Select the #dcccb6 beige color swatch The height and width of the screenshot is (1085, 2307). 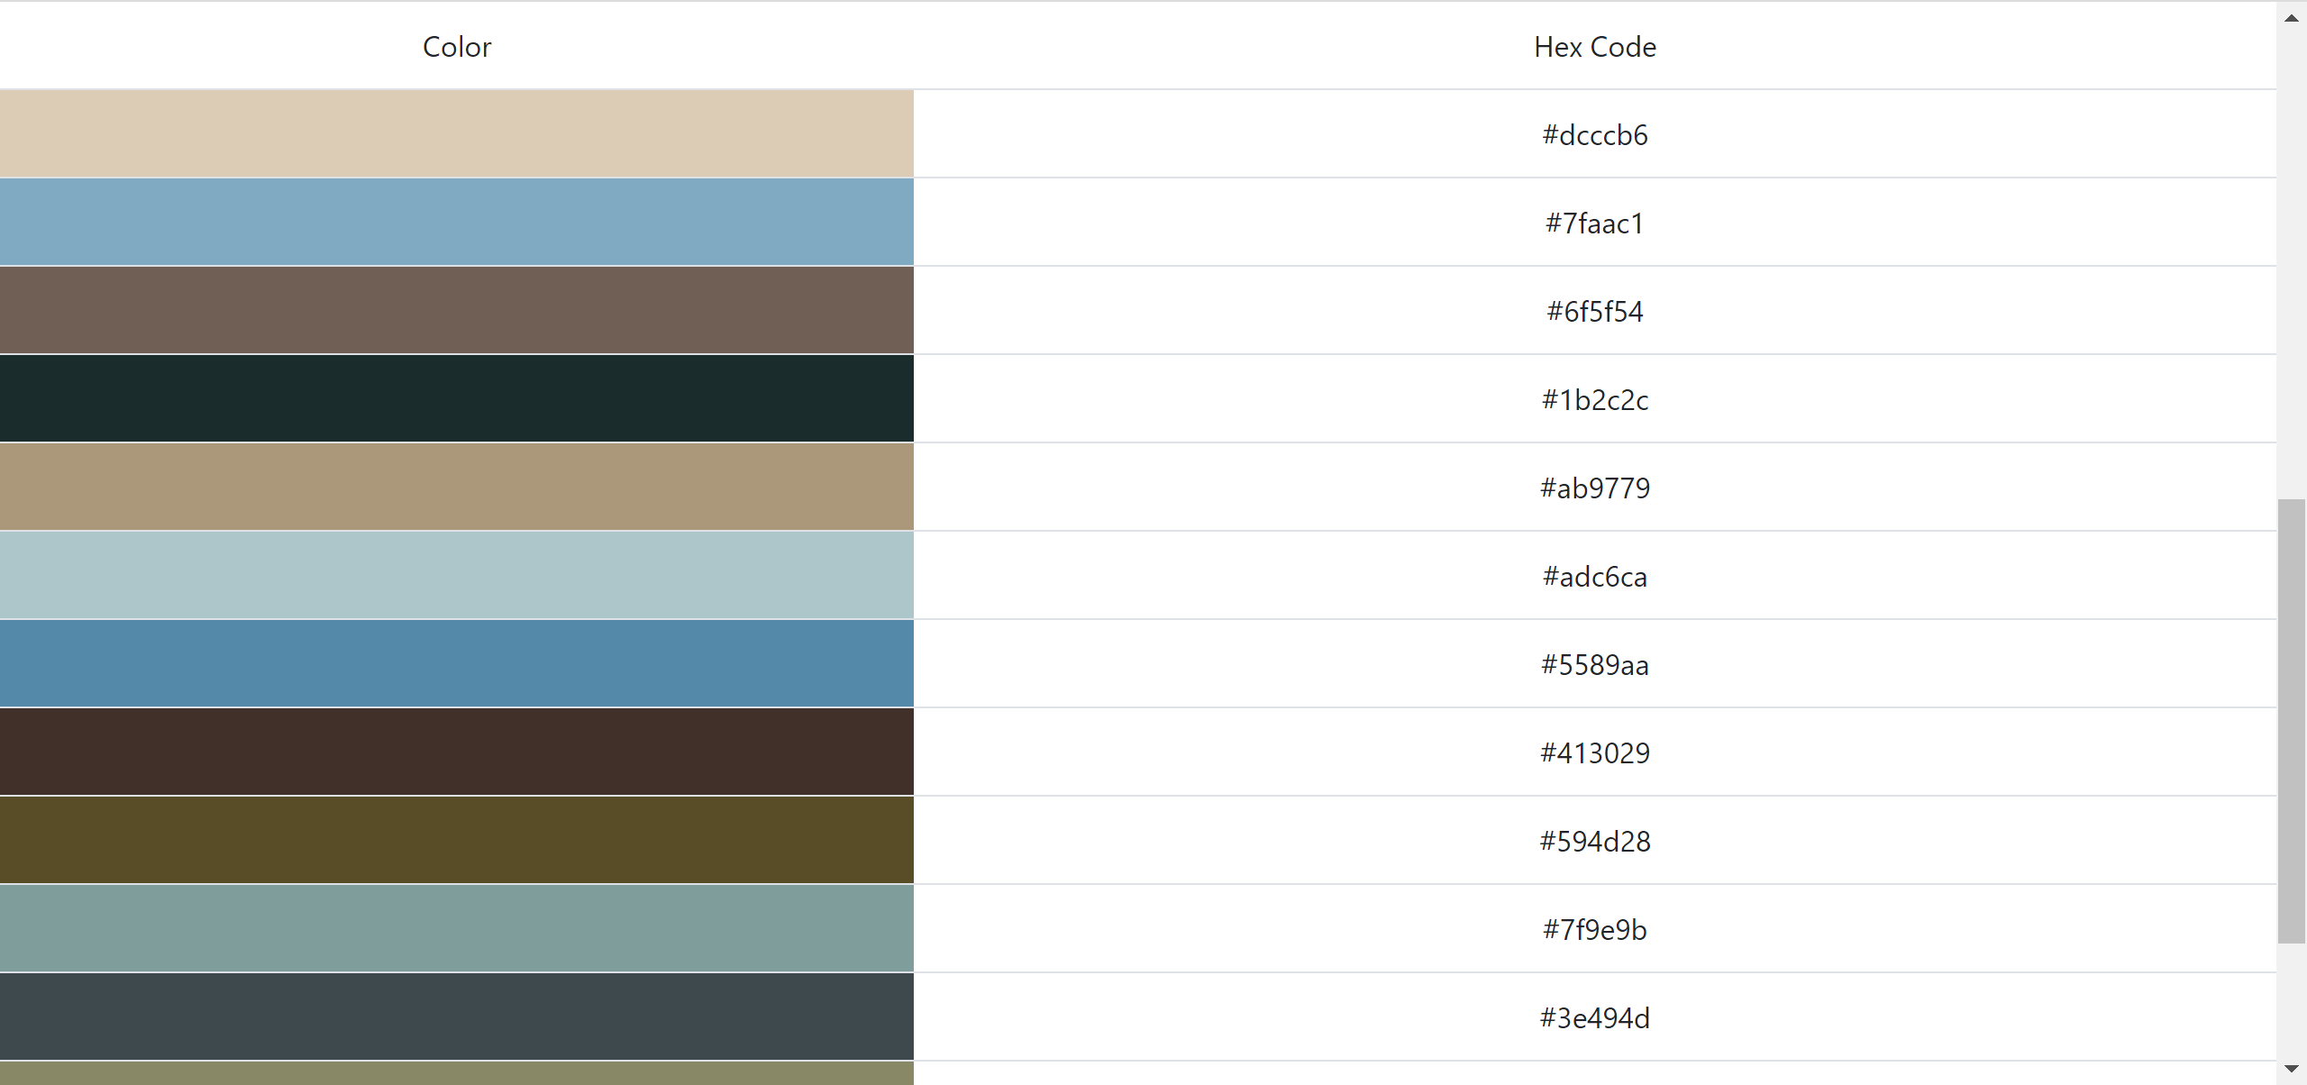457,133
